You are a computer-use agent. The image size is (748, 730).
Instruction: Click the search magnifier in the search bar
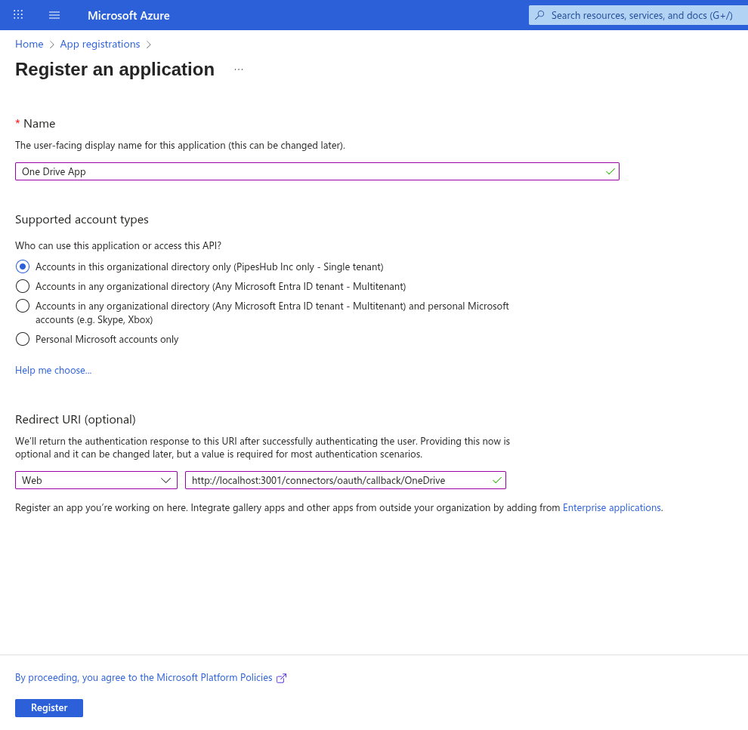(x=539, y=15)
